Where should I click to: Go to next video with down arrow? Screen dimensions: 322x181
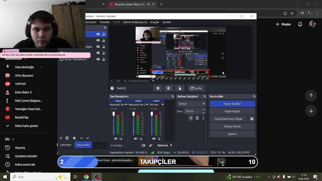click(x=311, y=111)
